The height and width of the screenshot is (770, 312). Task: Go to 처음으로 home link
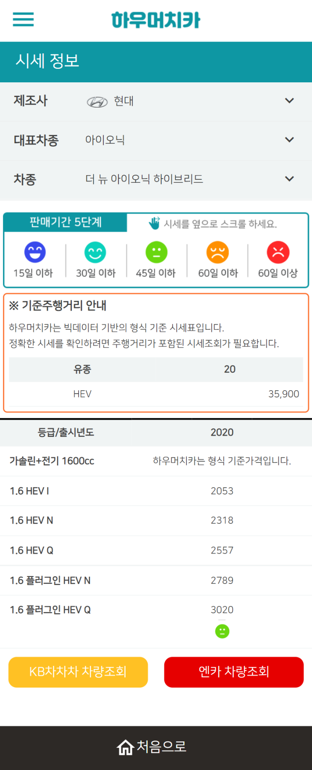point(152,747)
